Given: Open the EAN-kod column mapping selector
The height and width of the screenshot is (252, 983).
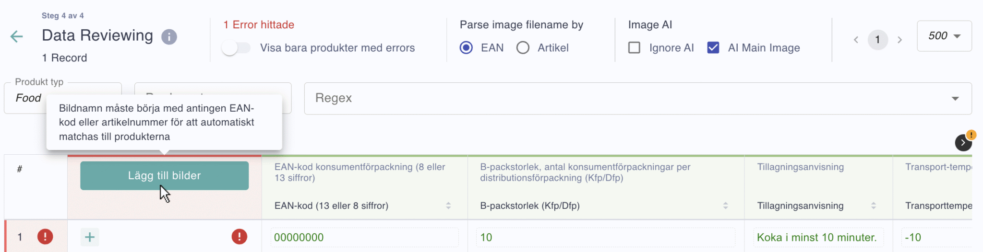Looking at the screenshot, I should (363, 206).
